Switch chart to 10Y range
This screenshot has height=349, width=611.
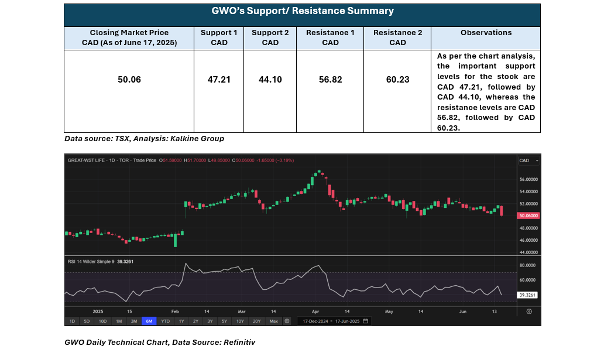[240, 321]
